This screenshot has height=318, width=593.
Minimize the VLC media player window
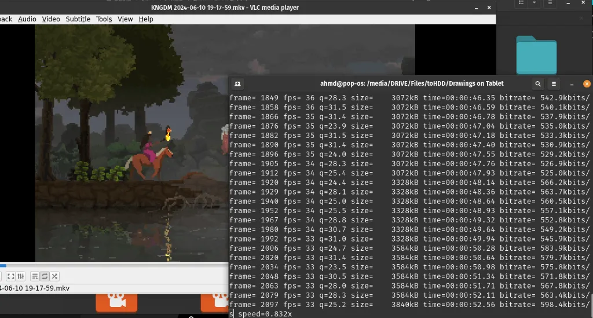pos(476,8)
